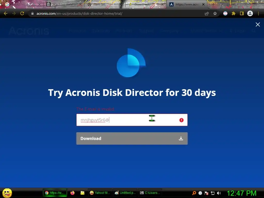Go back to previous page
The height and width of the screenshot is (198, 264).
tap(6, 13)
